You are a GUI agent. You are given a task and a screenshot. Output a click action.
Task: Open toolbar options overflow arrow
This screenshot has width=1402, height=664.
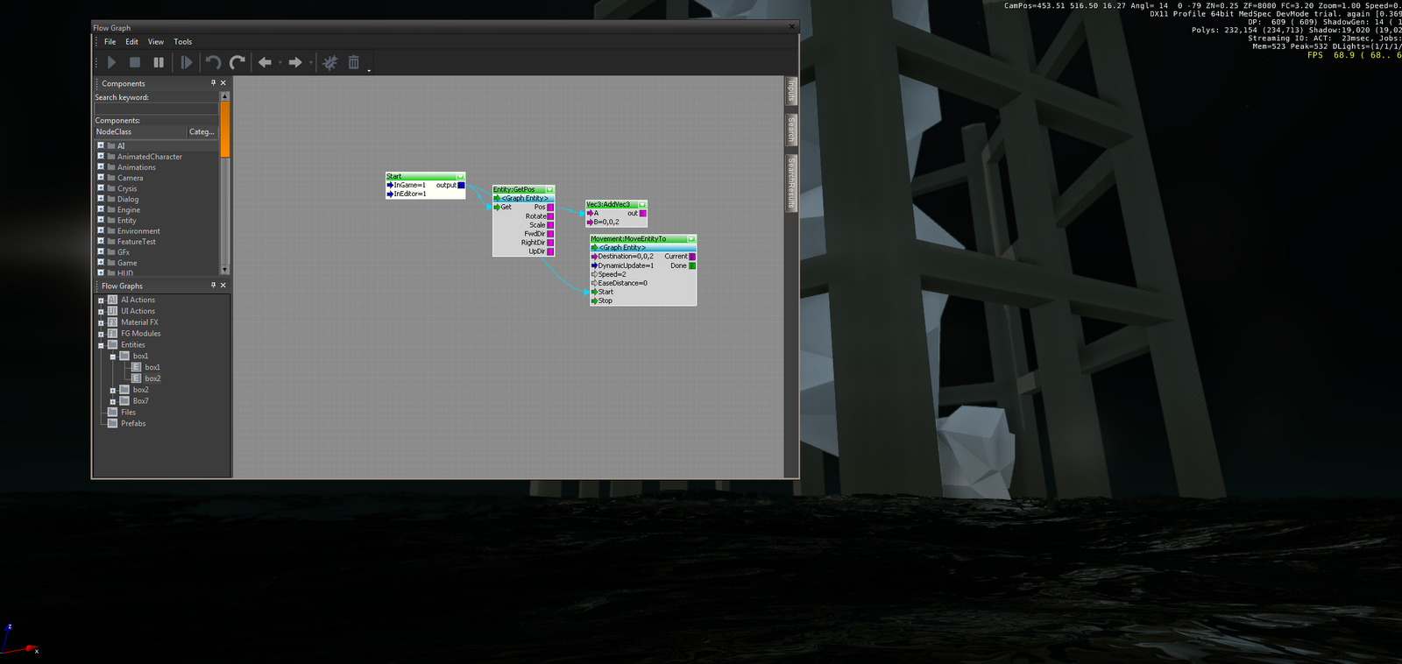coord(369,70)
